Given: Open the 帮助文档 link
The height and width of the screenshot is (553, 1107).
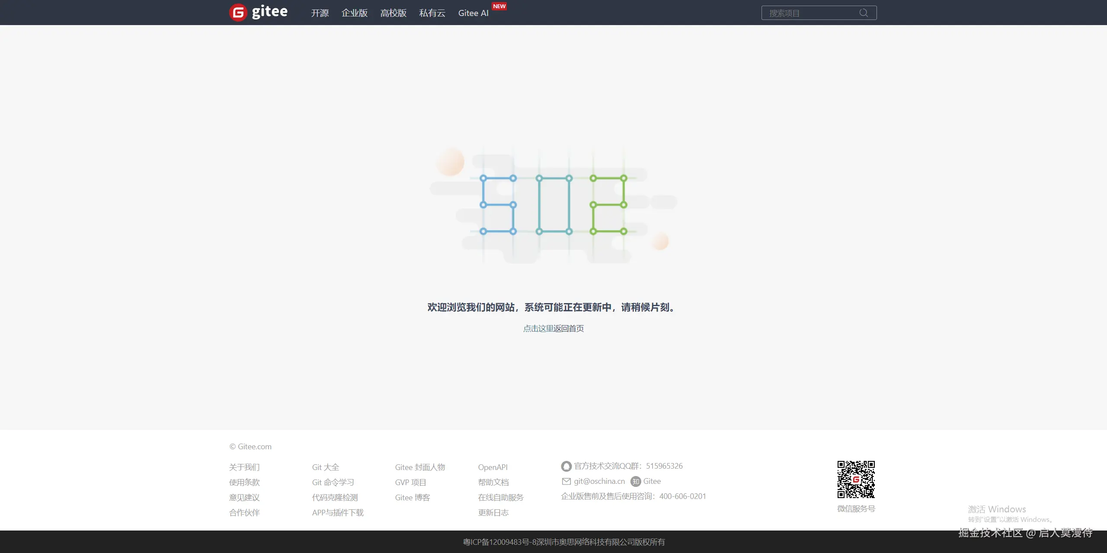Looking at the screenshot, I should click(493, 482).
